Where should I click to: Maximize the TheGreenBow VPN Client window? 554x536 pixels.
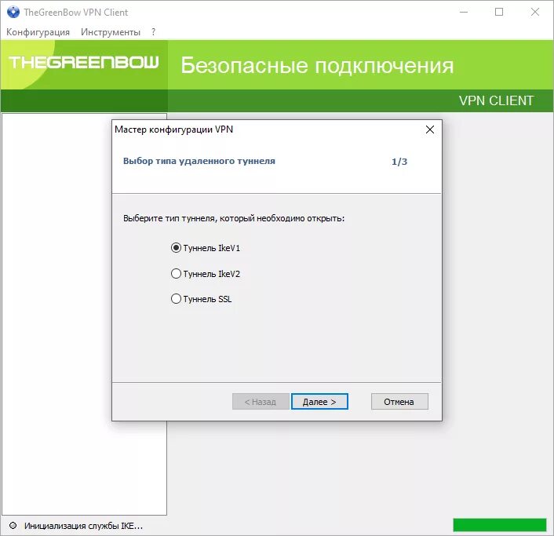tap(499, 12)
